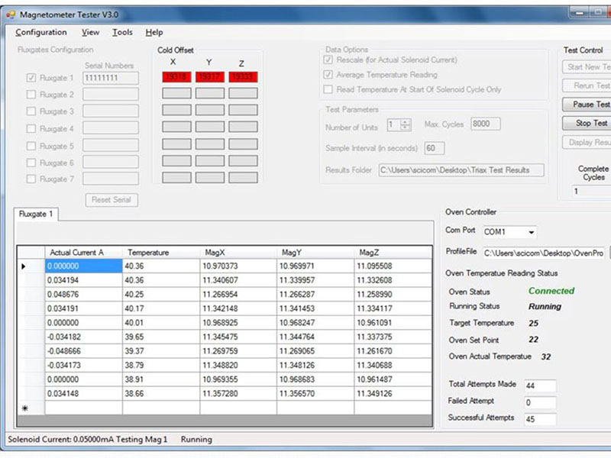Click the Max Cycles field showing 8000
The height and width of the screenshot is (458, 611).
(485, 124)
